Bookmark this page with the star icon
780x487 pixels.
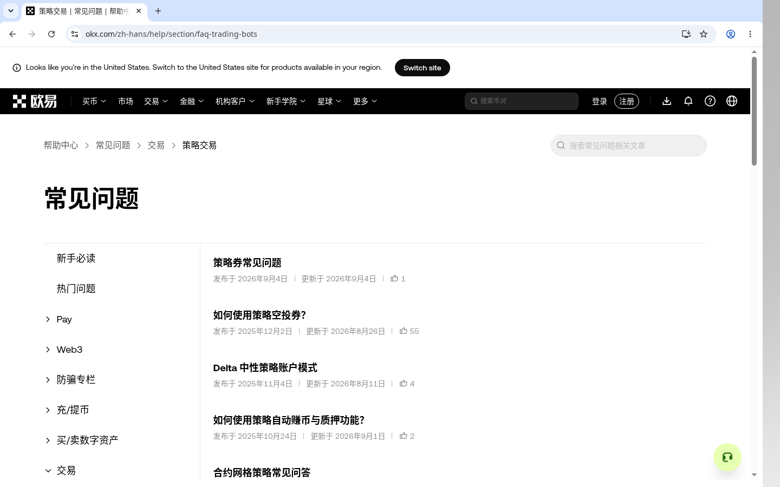704,34
